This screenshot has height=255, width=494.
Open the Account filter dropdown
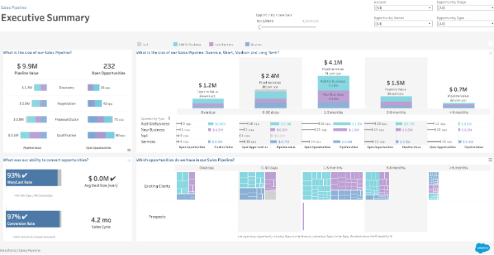(x=403, y=8)
